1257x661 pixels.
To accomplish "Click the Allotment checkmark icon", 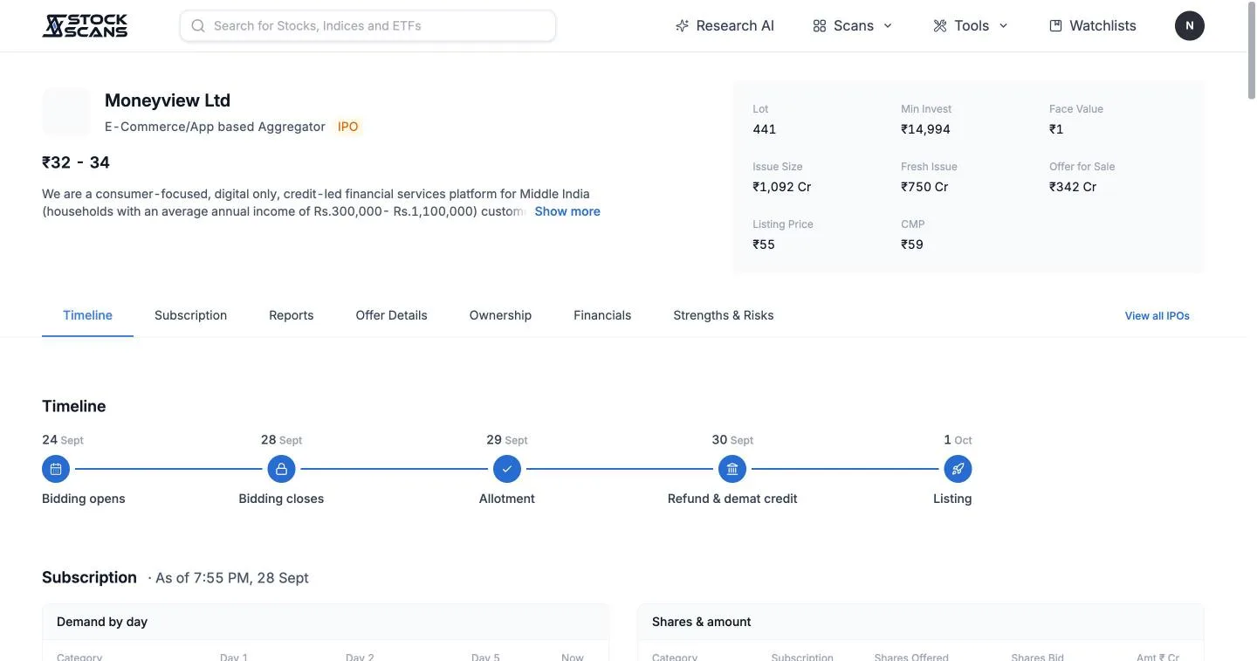I will coord(507,469).
